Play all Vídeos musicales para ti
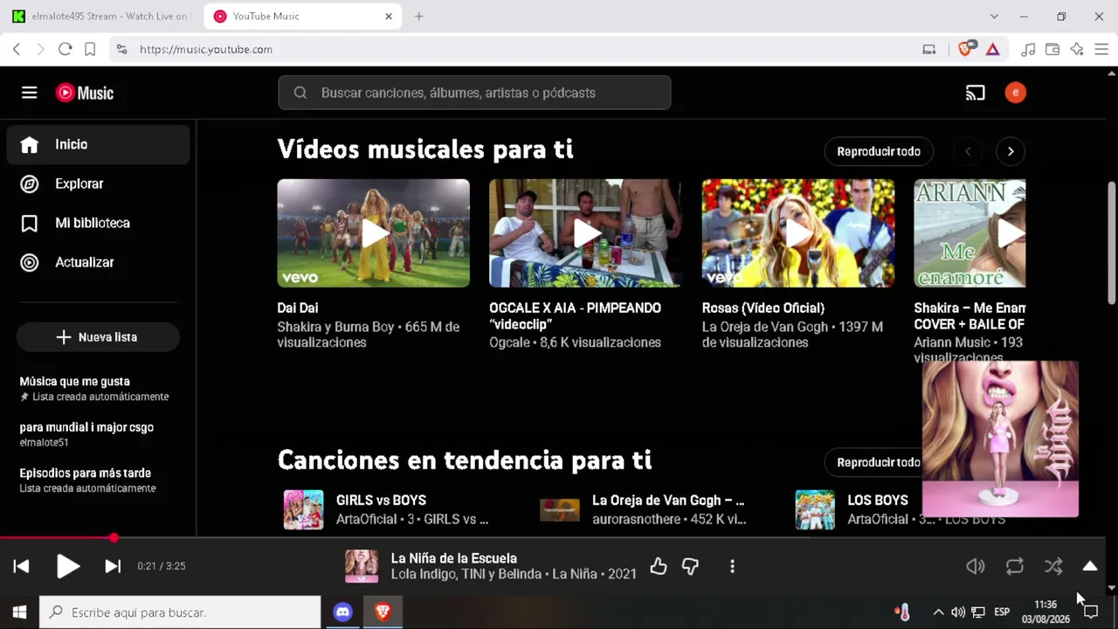This screenshot has width=1118, height=629. click(x=879, y=151)
